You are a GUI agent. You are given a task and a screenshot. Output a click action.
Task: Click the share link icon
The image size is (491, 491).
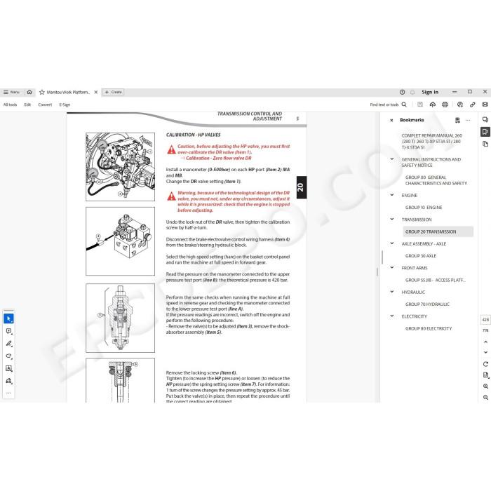pos(473,105)
